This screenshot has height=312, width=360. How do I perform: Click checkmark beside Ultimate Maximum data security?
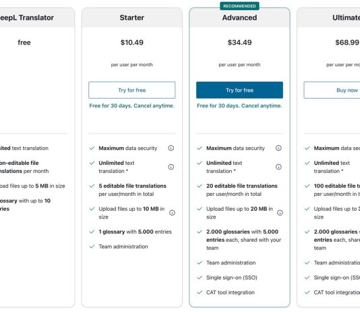[x=307, y=149]
